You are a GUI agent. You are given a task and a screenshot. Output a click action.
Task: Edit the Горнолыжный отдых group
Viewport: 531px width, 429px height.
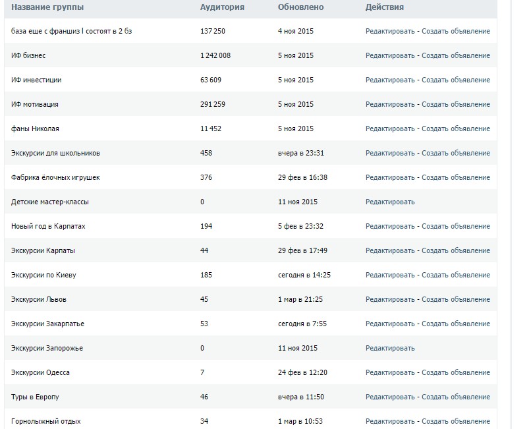pyautogui.click(x=390, y=421)
